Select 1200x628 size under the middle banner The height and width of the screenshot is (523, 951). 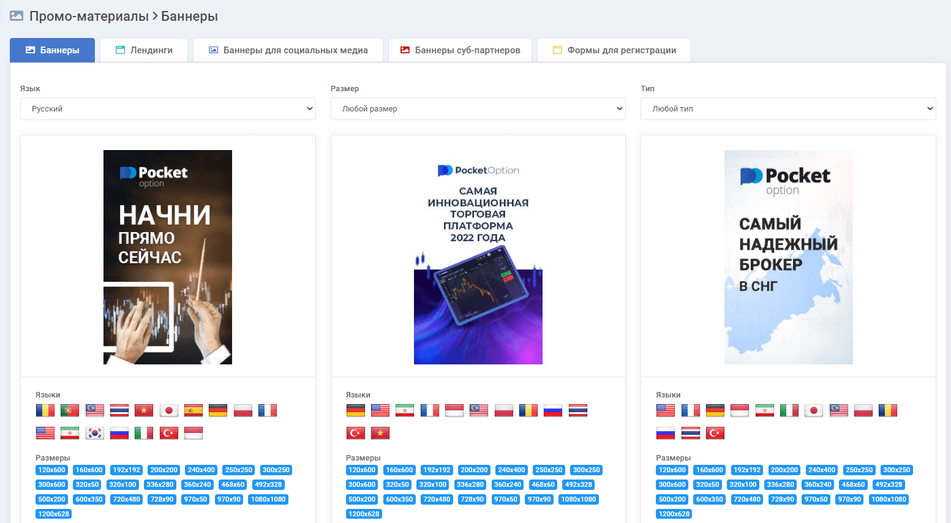tap(364, 514)
